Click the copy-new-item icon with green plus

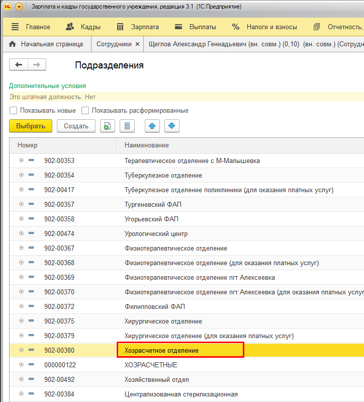tap(107, 126)
